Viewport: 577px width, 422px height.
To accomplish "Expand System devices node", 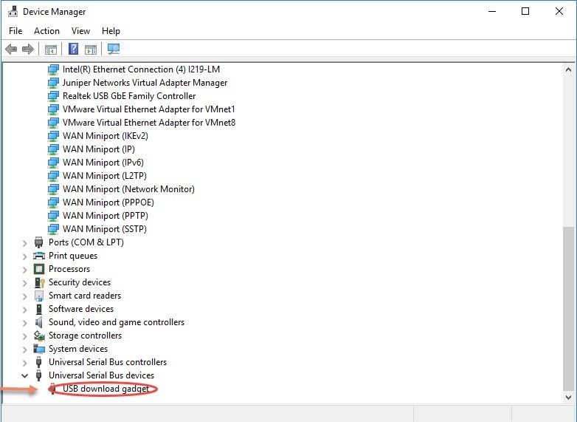I will click(24, 349).
